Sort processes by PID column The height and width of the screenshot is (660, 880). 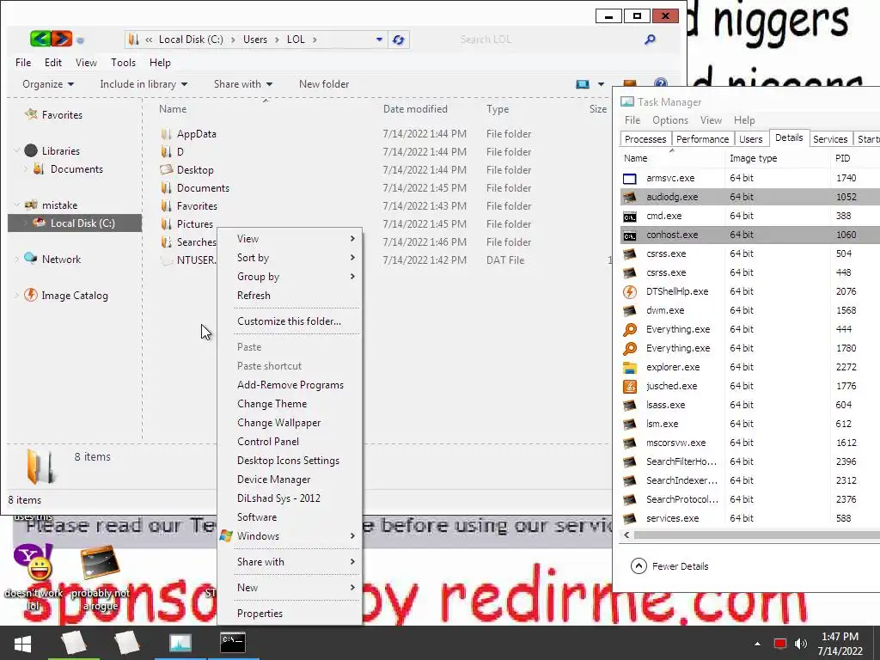point(842,158)
